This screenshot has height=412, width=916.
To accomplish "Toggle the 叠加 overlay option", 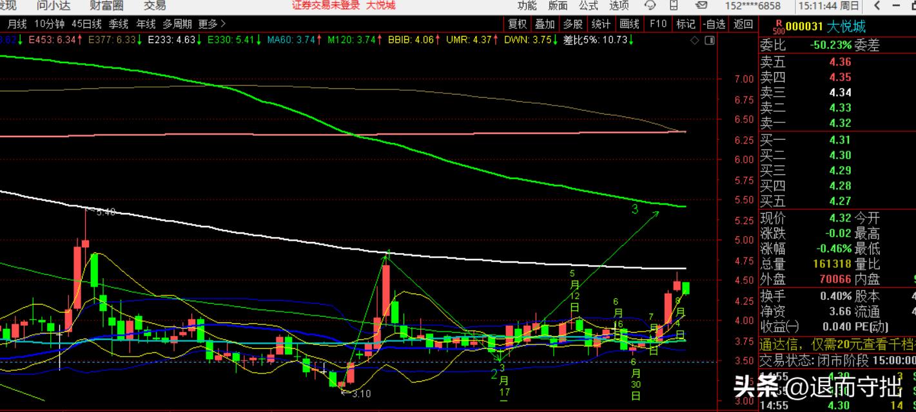I will pos(545,24).
